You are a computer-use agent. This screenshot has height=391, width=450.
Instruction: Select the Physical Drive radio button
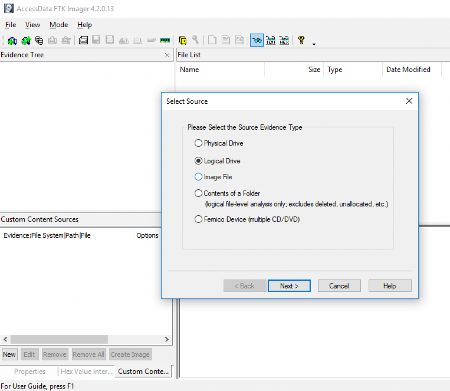coord(199,143)
